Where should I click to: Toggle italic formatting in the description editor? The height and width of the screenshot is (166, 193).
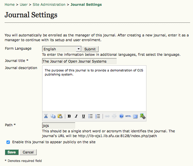tap(76, 116)
